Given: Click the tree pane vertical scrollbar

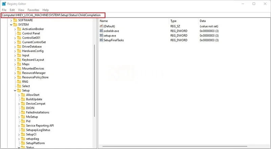Looking at the screenshot, I should (95, 81).
